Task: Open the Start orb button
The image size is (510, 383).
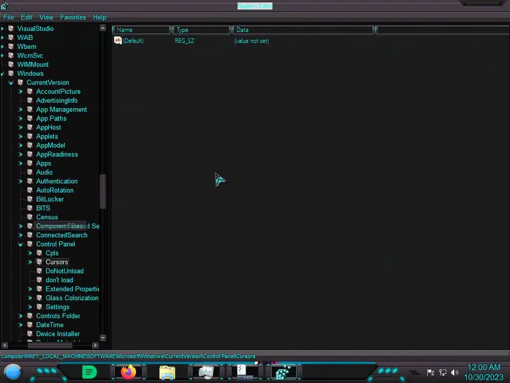Action: [x=13, y=372]
